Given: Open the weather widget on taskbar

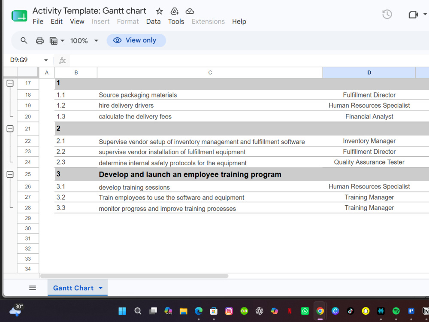Looking at the screenshot, I should point(16,310).
